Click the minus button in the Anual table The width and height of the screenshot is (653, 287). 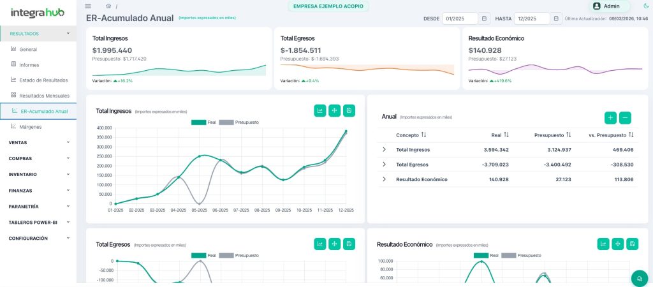coord(625,117)
